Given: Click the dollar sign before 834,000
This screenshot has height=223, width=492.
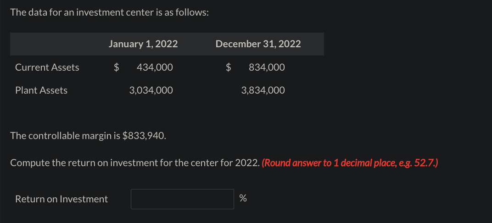Looking at the screenshot, I should [229, 67].
